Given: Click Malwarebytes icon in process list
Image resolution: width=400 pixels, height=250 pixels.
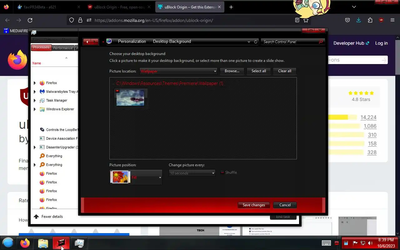Looking at the screenshot, I should 42,92.
